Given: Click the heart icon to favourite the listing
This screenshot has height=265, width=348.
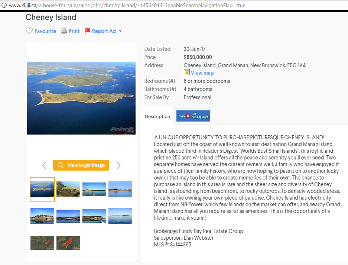Looking at the screenshot, I should [29, 31].
